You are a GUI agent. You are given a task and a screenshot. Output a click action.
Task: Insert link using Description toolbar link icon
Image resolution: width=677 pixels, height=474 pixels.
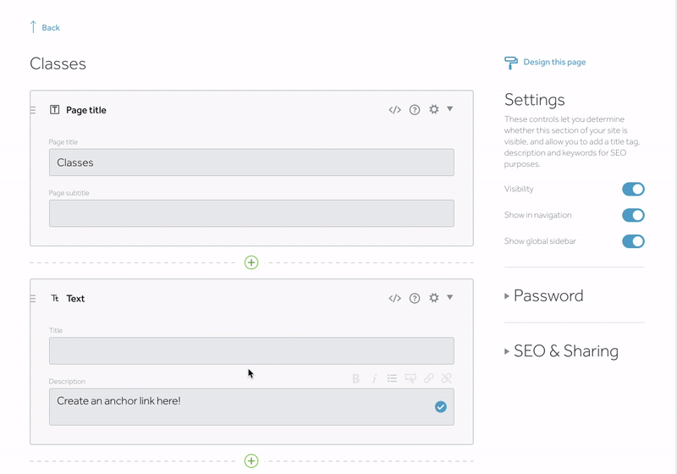point(428,378)
